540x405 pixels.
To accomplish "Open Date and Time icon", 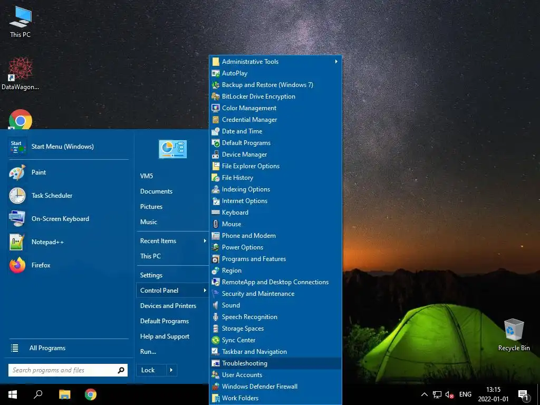I will (216, 131).
